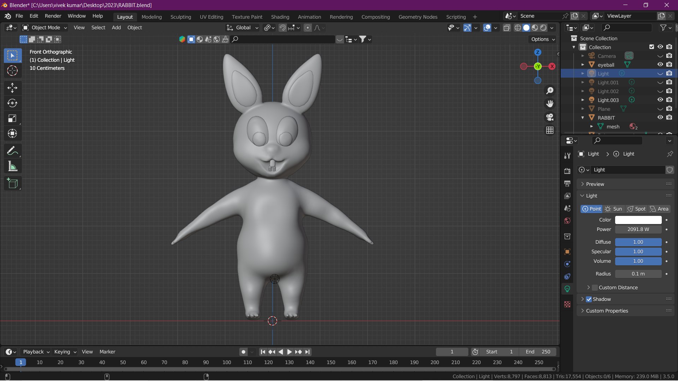Open the Render properties tab icon
The height and width of the screenshot is (381, 678).
[567, 171]
